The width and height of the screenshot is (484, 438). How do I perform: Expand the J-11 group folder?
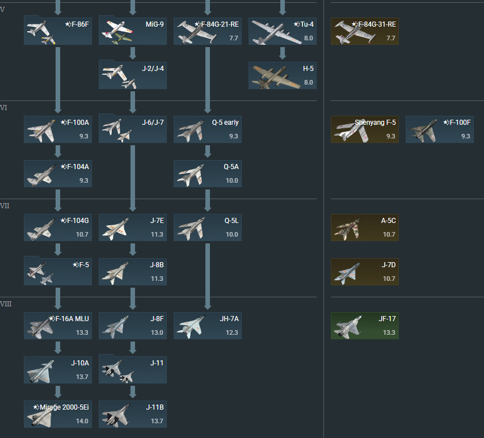tap(133, 369)
